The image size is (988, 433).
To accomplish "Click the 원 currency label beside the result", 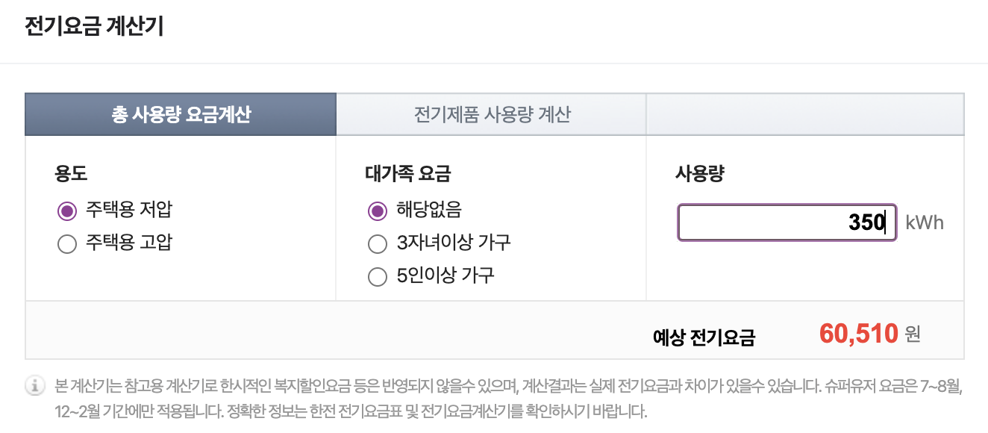I will (x=910, y=337).
